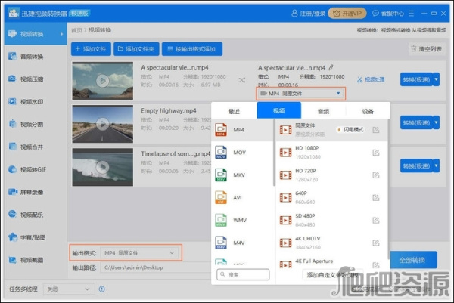Edit the 4K UHDTV preset settings

376,243
